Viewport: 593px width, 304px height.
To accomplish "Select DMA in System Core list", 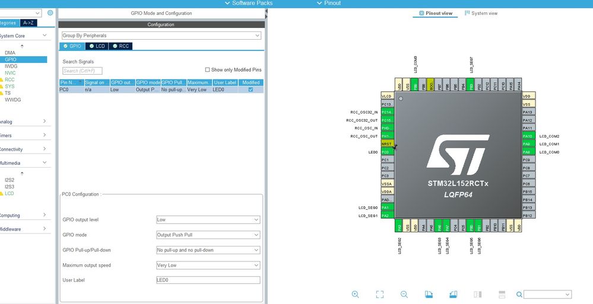I will point(10,53).
